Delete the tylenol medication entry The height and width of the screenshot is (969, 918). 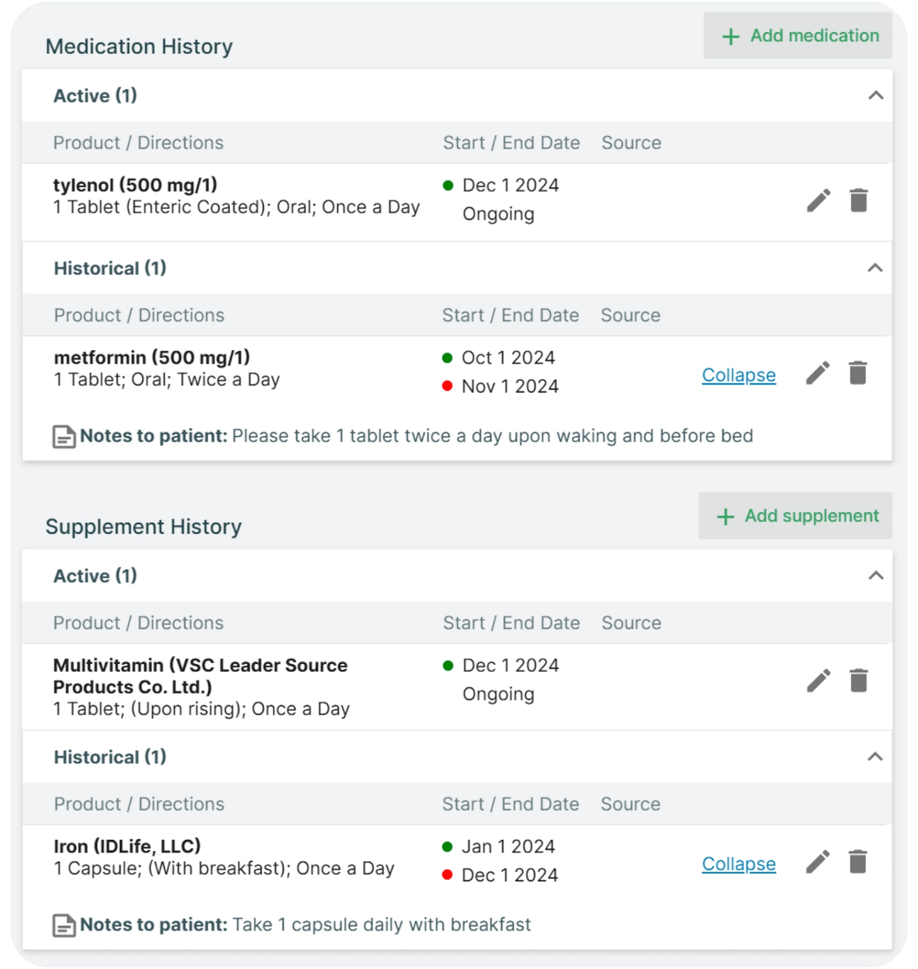pos(858,201)
